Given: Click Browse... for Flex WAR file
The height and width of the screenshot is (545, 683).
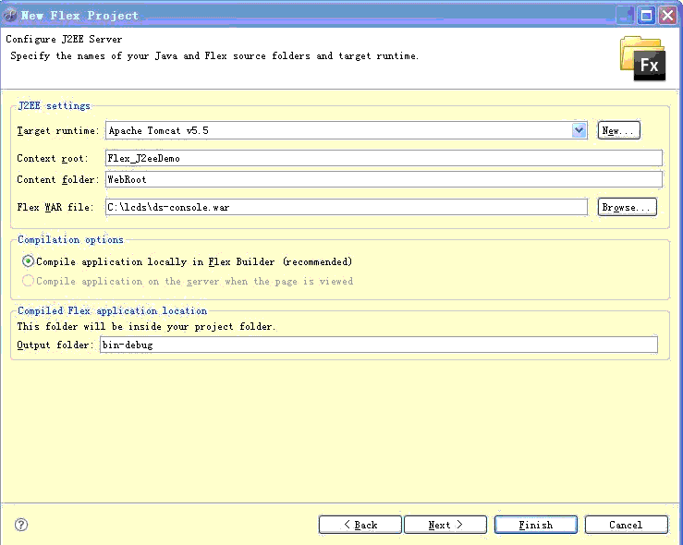Looking at the screenshot, I should click(627, 207).
